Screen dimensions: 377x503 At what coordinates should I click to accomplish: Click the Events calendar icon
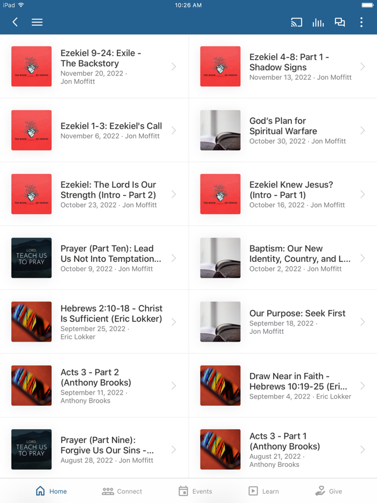183,491
